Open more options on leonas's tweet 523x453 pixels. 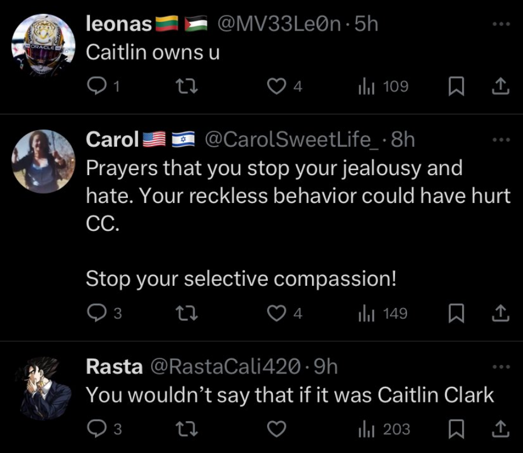501,24
